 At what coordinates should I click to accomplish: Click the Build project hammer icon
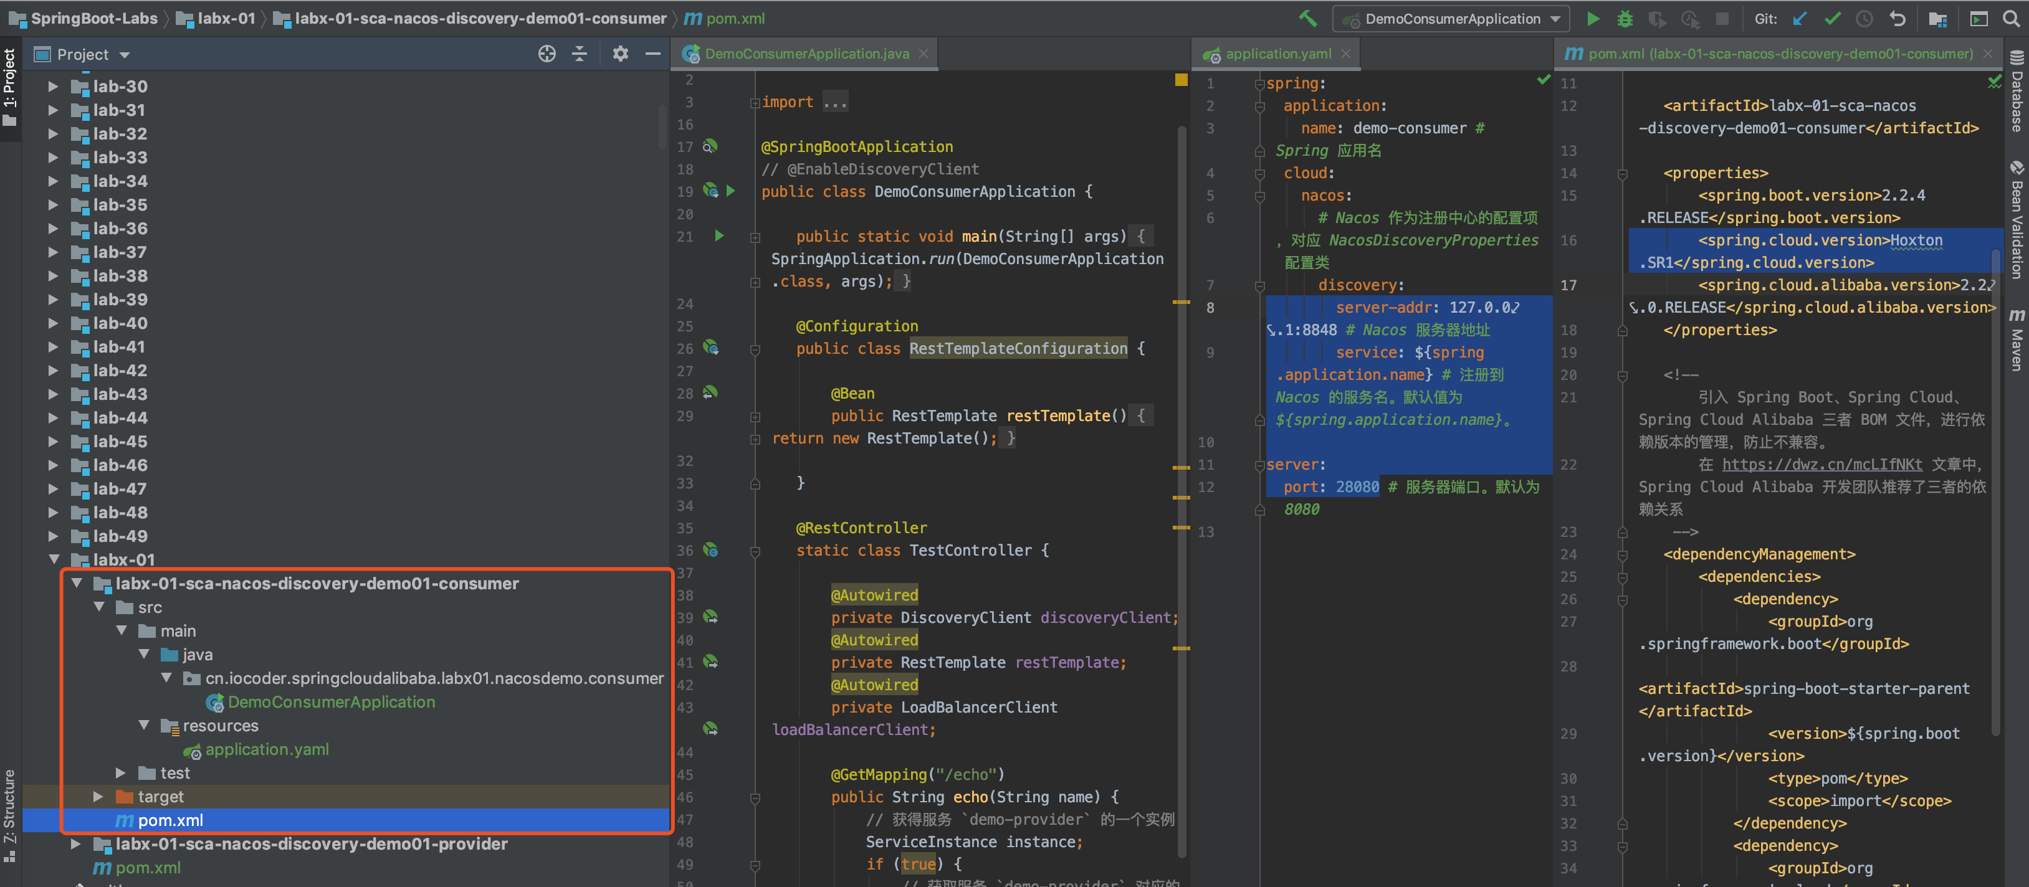click(1307, 18)
